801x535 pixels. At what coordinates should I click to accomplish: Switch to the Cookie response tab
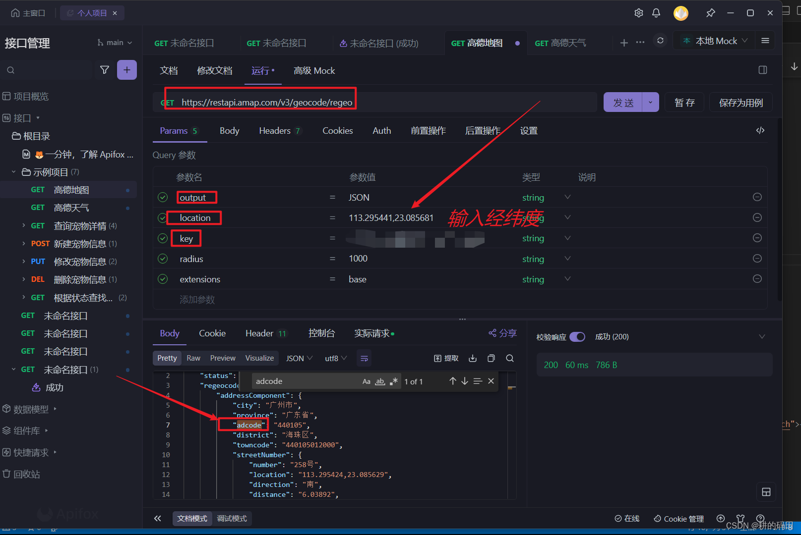click(x=212, y=333)
